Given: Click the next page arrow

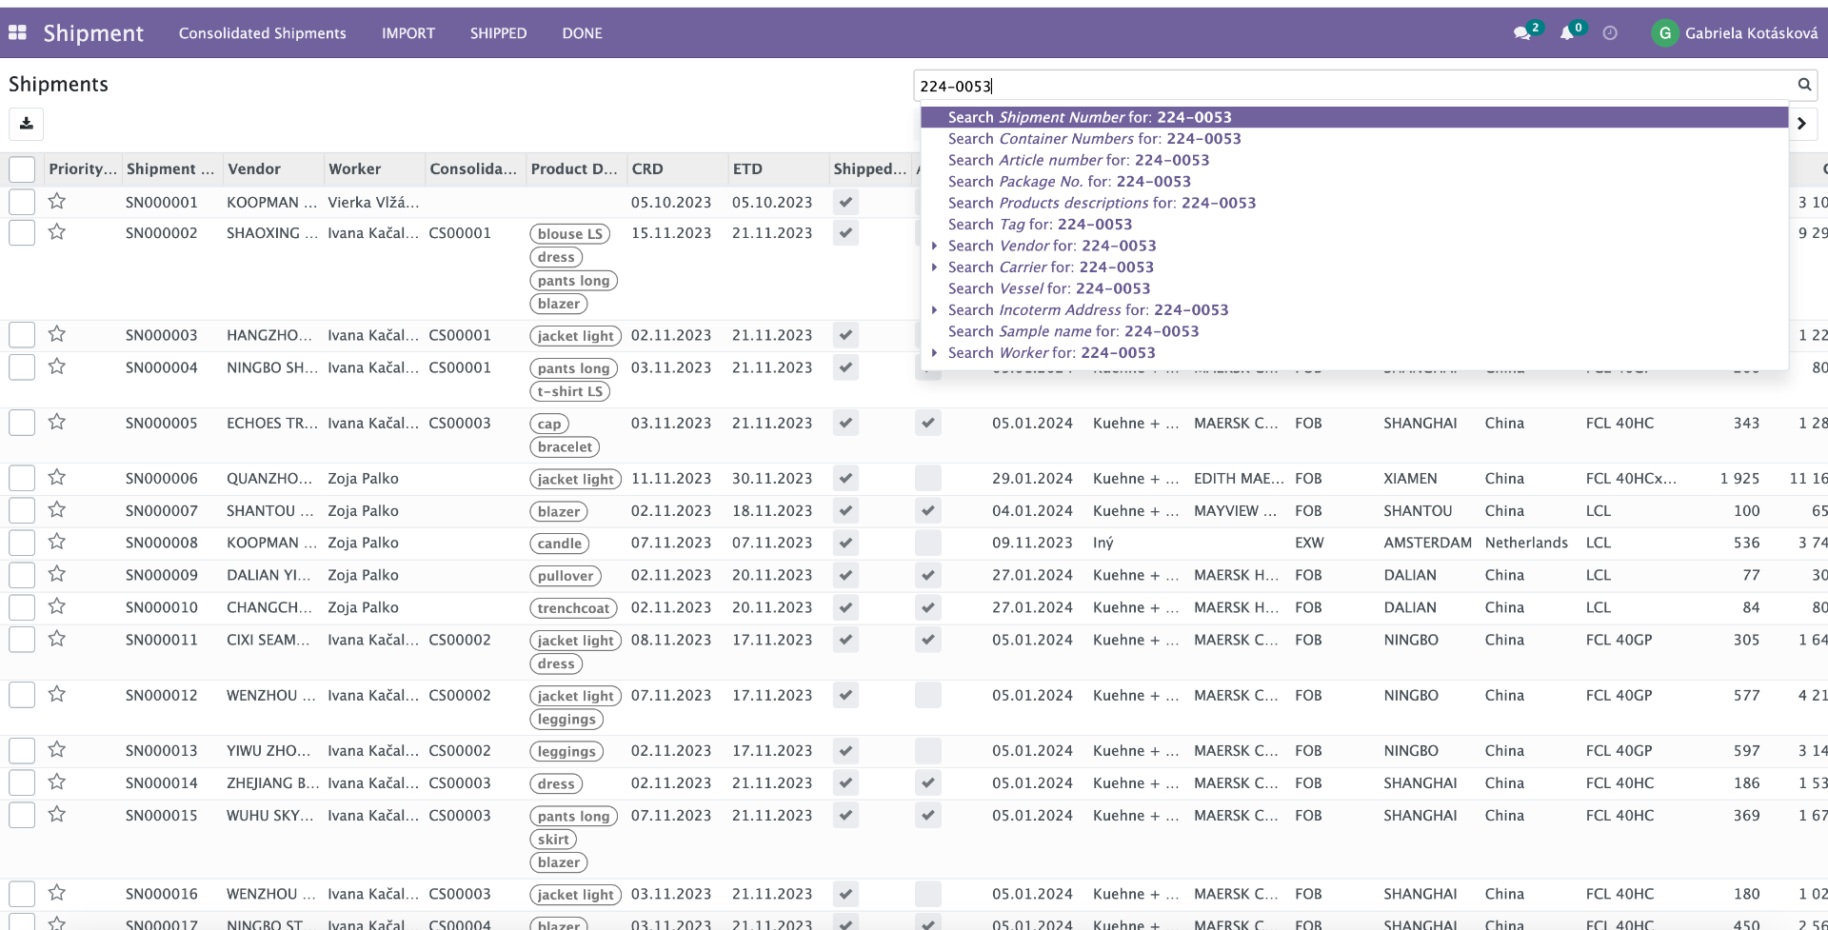Looking at the screenshot, I should pyautogui.click(x=1801, y=124).
